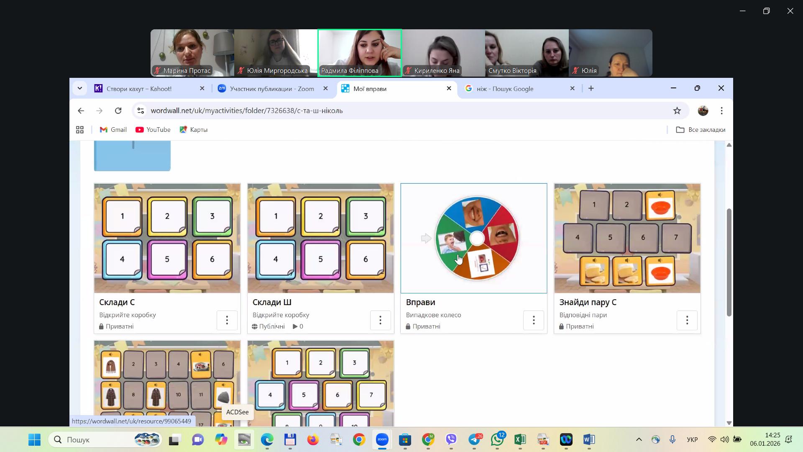This screenshot has height=452, width=803.
Task: Open options menu for Знайди пару С
Action: [x=687, y=320]
